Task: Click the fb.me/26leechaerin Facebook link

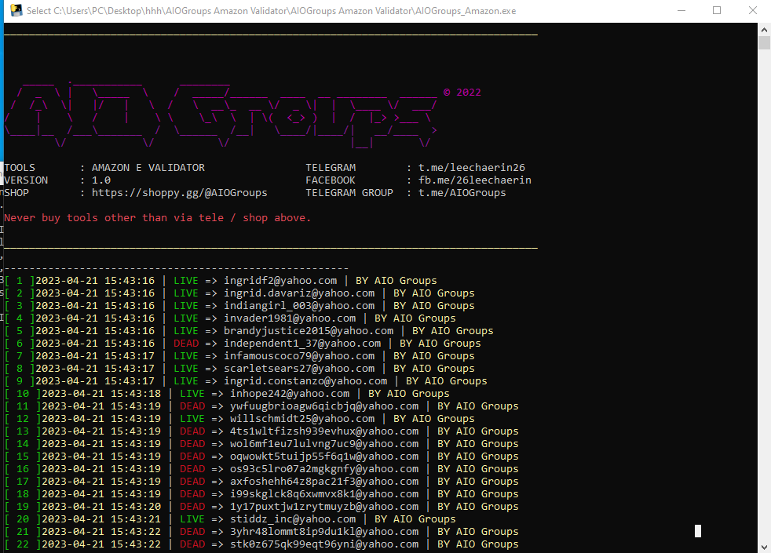Action: pyautogui.click(x=469, y=180)
